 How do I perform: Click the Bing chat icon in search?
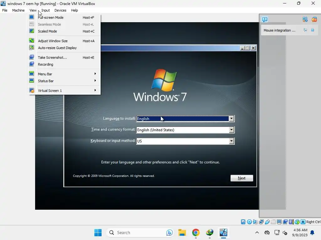click(169, 232)
